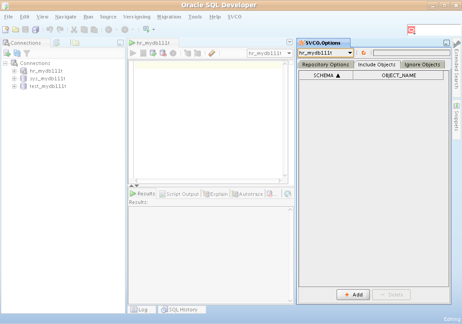Click the Open folder icon in toolbar
462x324 pixels.
coord(15,30)
